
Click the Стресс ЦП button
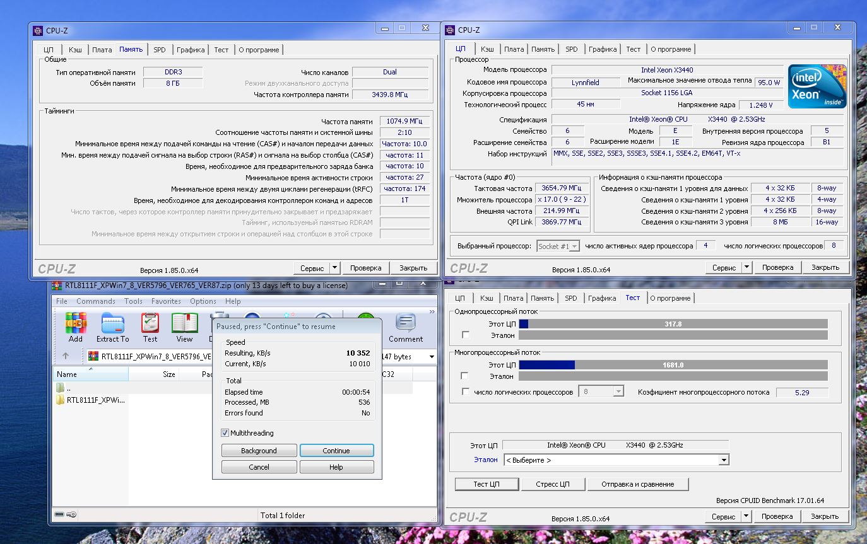click(x=553, y=484)
